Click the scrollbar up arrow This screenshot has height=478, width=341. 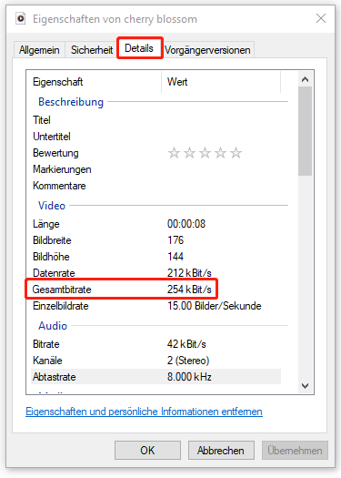tap(305, 79)
